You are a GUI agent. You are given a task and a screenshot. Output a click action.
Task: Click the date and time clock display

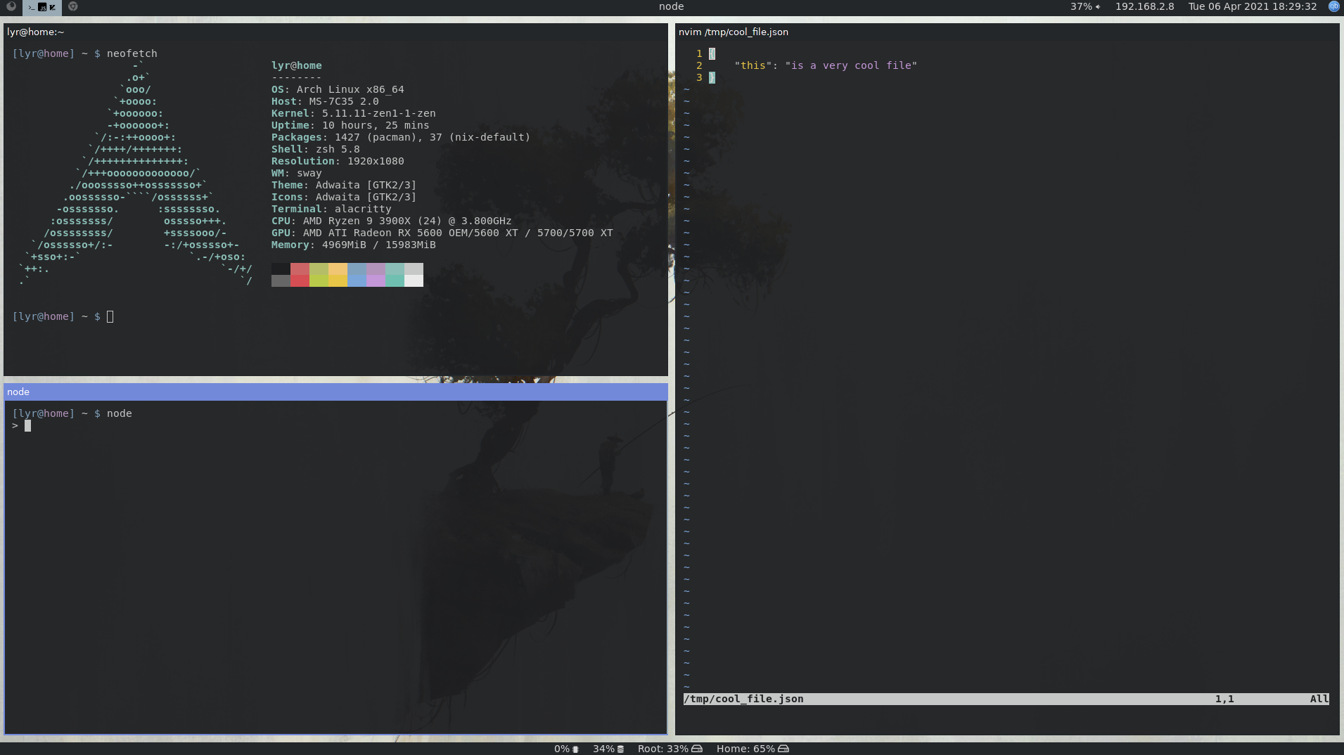click(x=1252, y=6)
